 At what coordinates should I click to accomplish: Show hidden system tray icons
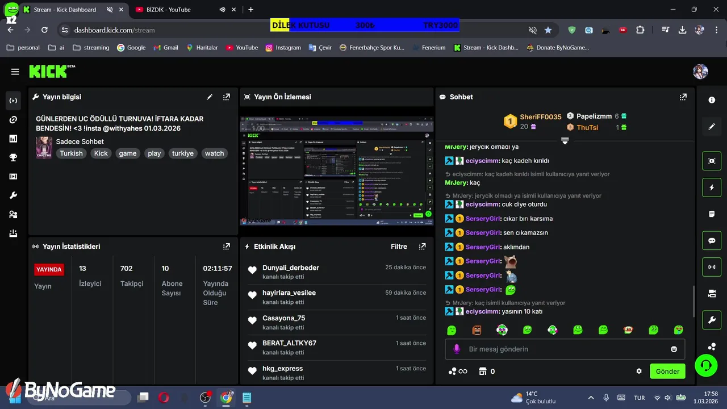[591, 398]
